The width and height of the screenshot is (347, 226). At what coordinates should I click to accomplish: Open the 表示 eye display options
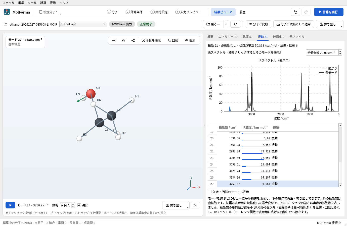[190, 40]
